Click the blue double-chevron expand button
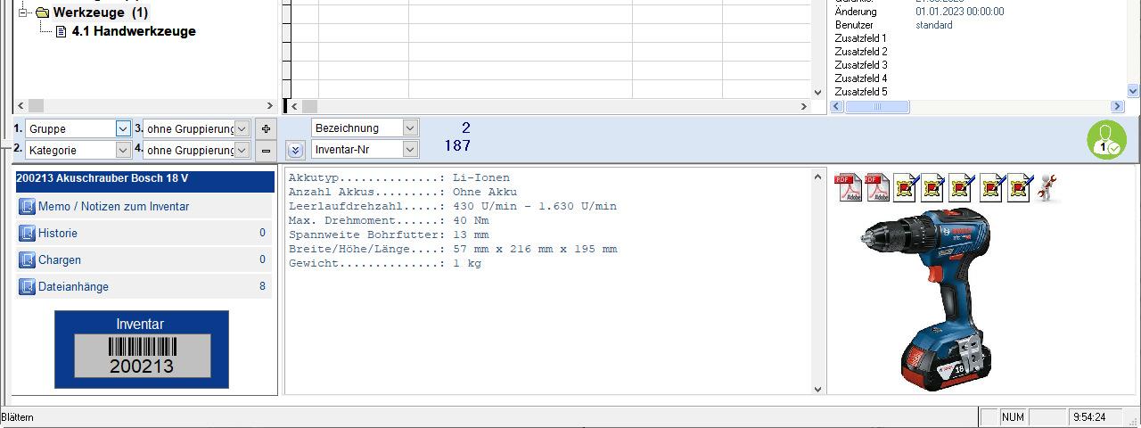This screenshot has width=1141, height=428. (295, 151)
